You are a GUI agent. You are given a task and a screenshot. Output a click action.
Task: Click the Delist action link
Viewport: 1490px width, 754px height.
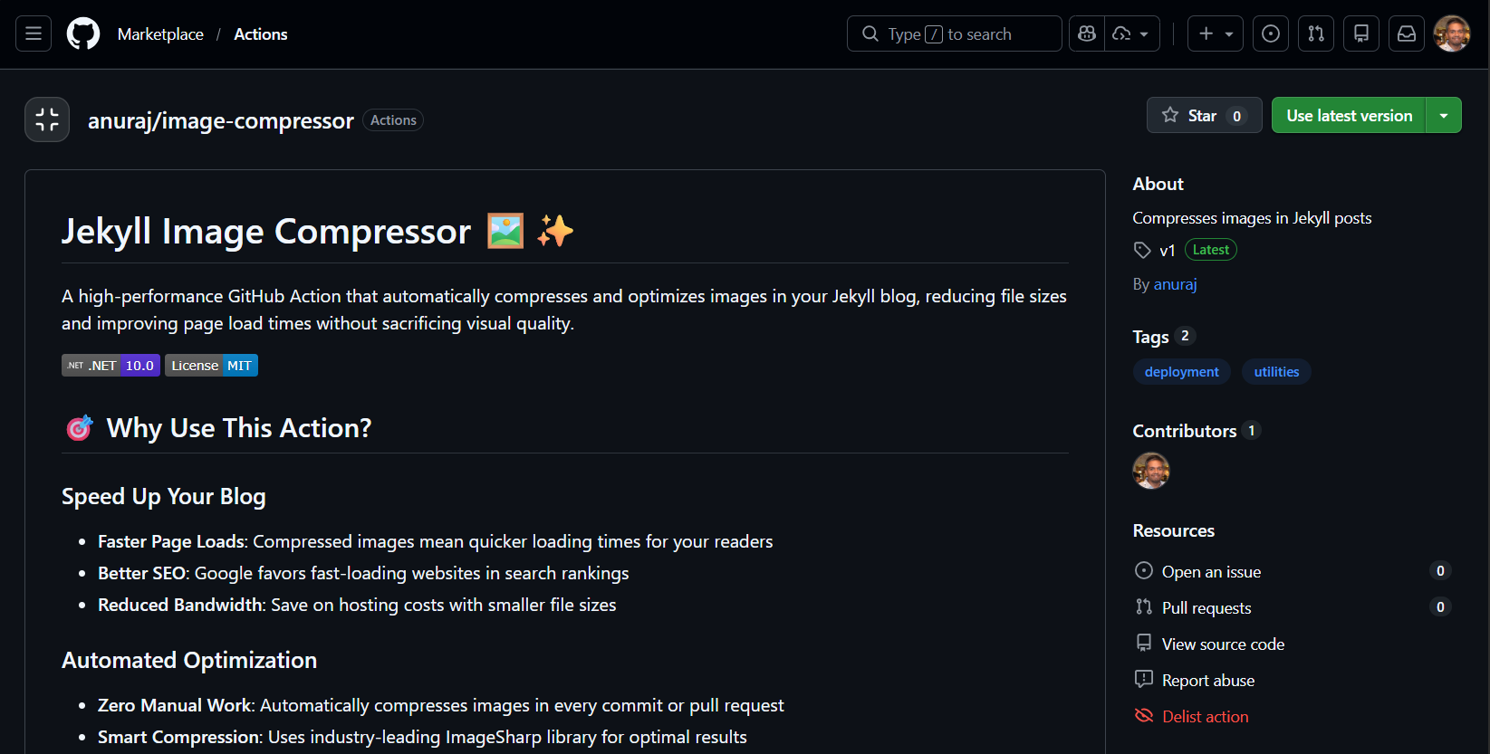[x=1205, y=717]
